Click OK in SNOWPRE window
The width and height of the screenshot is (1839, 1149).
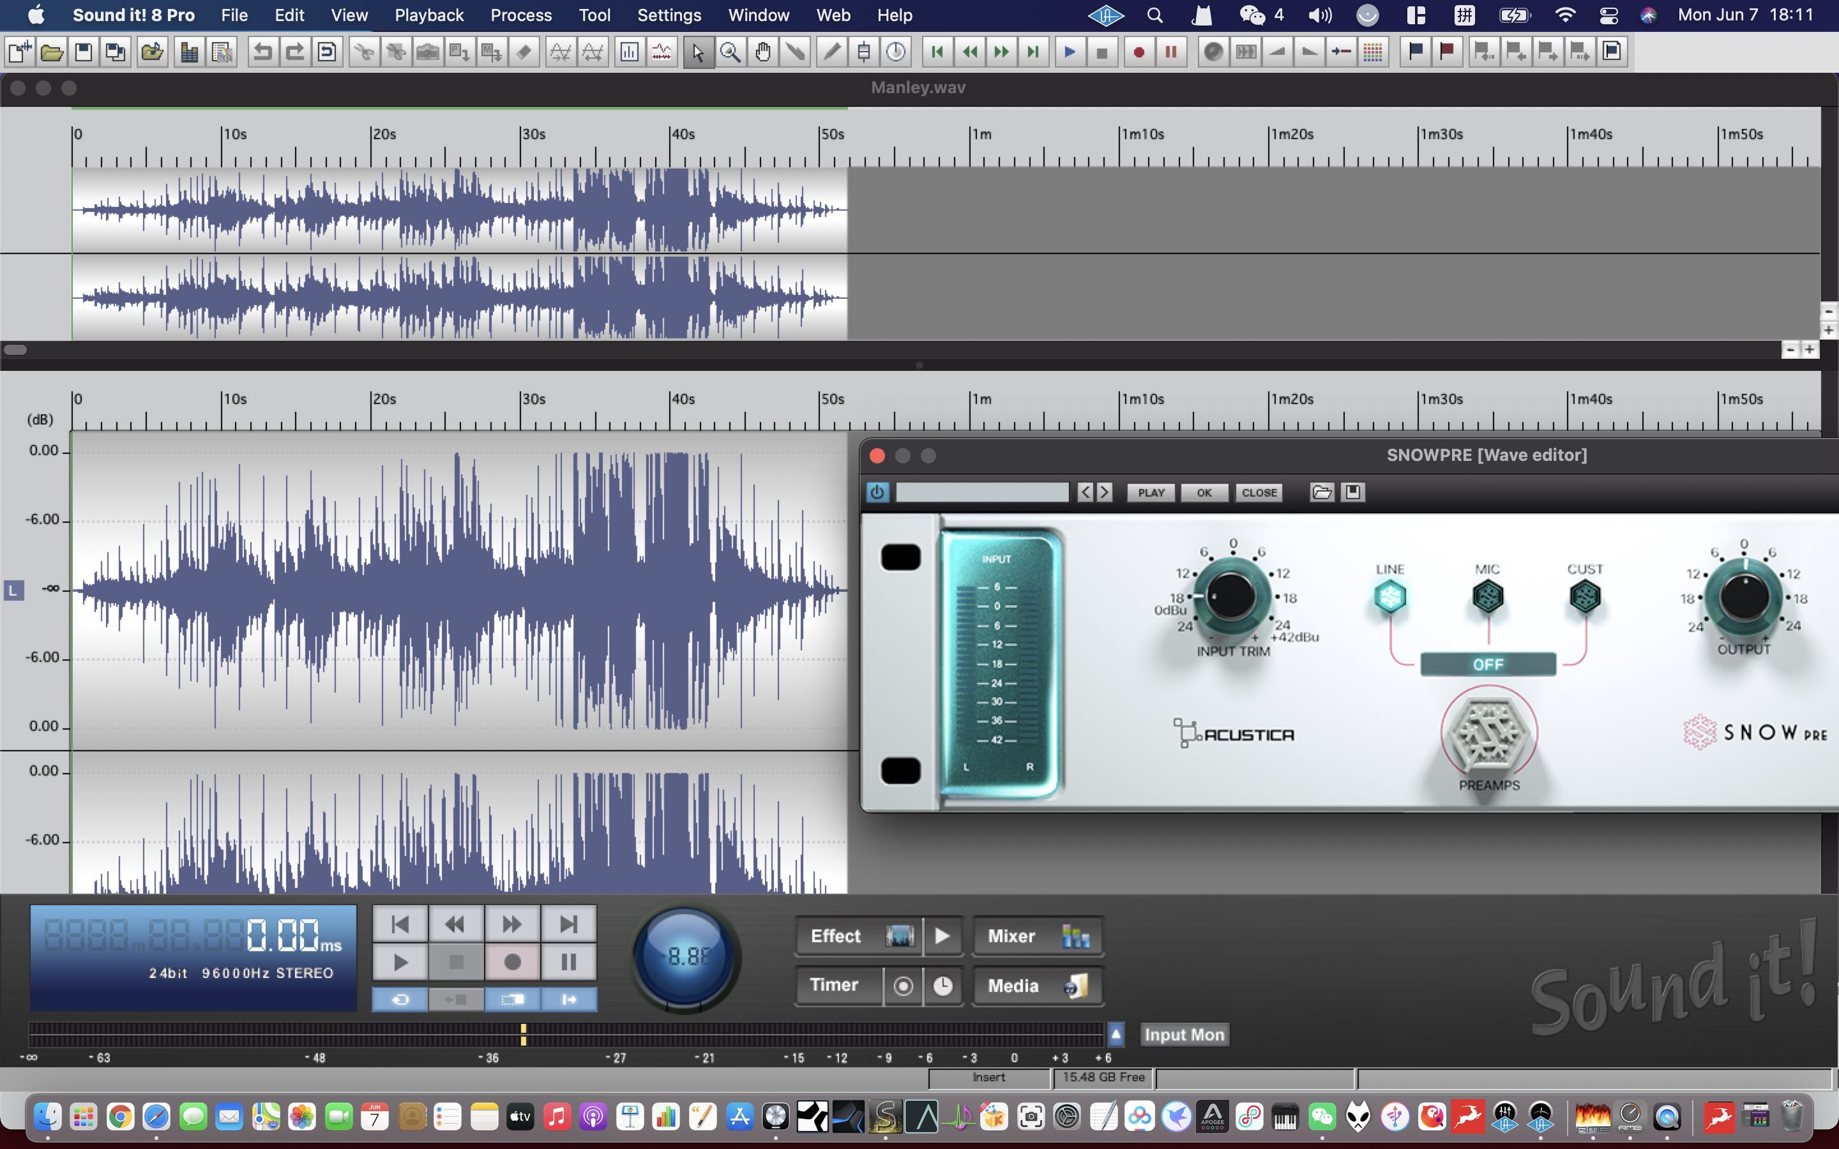[x=1204, y=492]
